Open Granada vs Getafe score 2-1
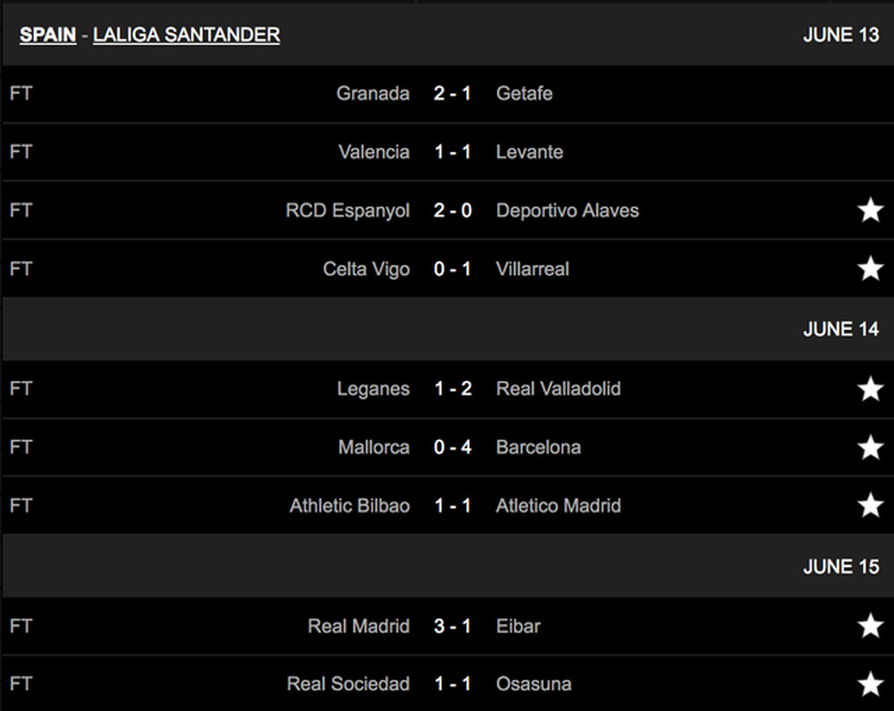 tap(452, 94)
